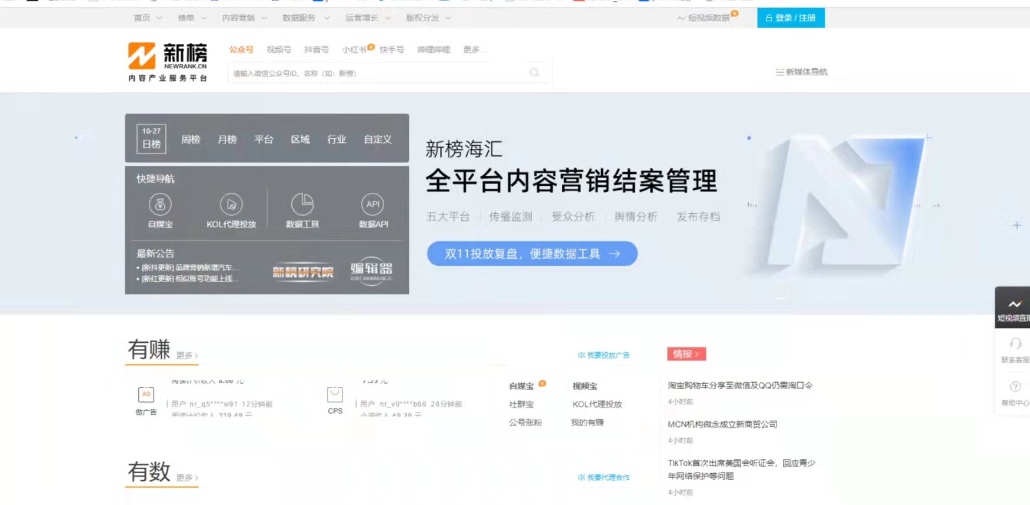Click the 短视频数据 trend icon
Viewport: 1030px width, 505px height.
(x=681, y=18)
